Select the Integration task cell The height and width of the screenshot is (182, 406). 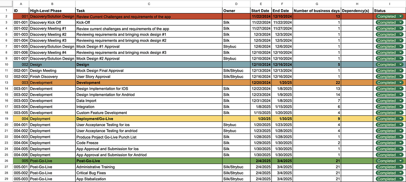coord(149,107)
